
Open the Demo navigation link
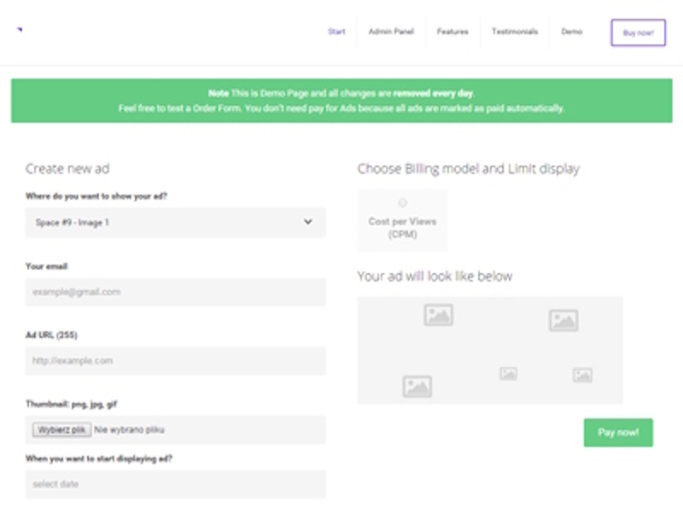(x=571, y=32)
